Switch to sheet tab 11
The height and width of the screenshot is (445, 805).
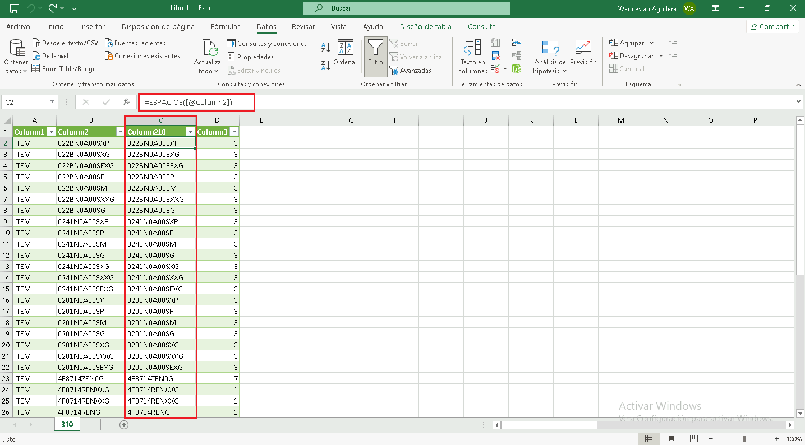90,425
